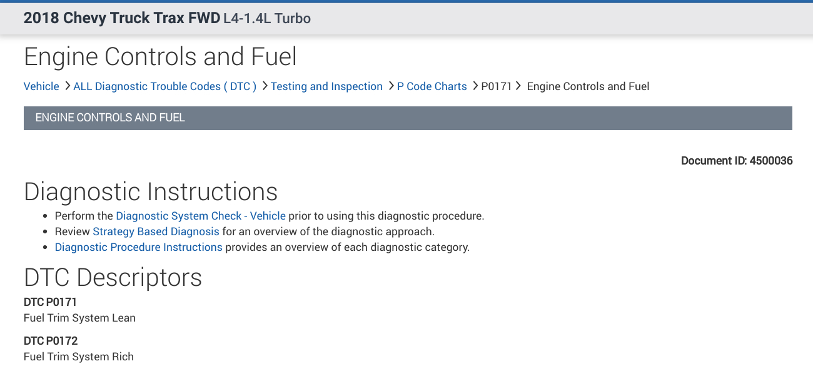Click the 2018 Chevy Truck Trax FWD title
Screen dimensions: 813x376
pyautogui.click(x=121, y=18)
